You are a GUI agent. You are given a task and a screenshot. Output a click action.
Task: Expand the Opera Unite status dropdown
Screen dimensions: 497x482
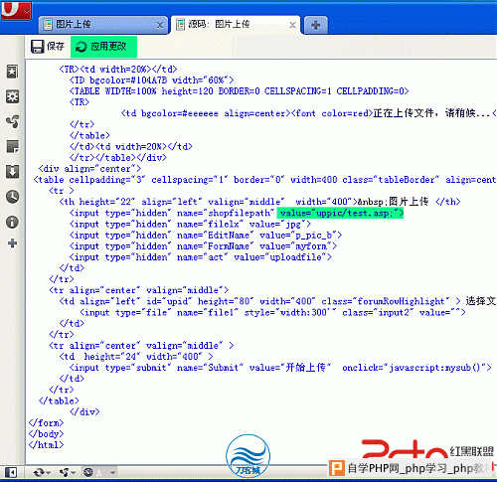click(68, 472)
